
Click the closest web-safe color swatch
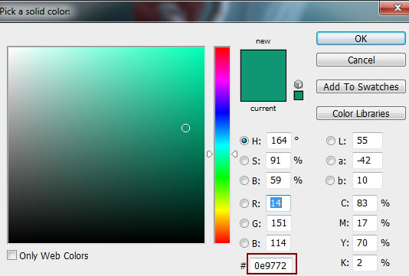click(299, 96)
